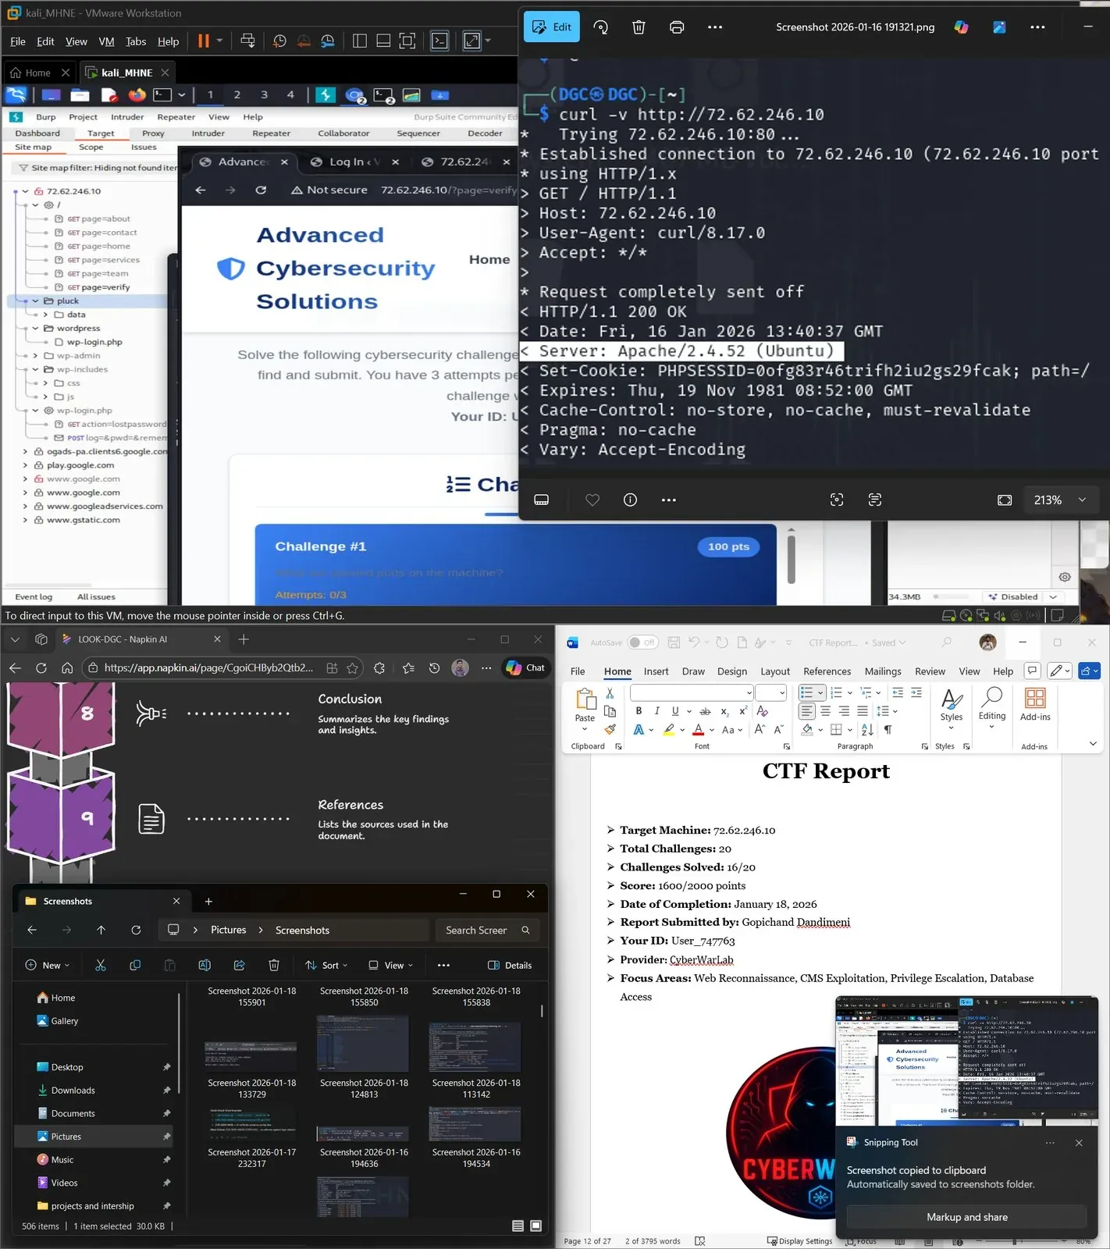Click Word's text highlight color button

[669, 730]
